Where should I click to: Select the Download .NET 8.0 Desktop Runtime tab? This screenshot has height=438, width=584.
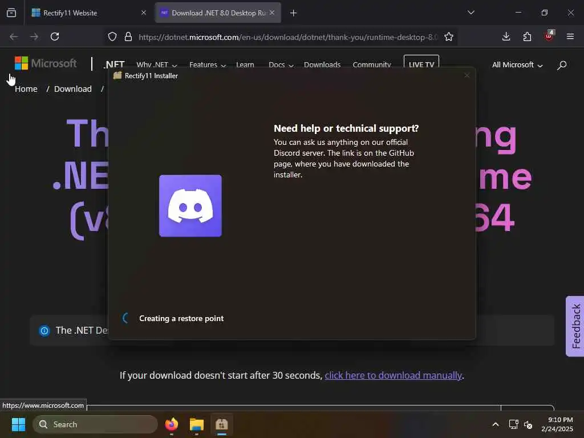click(x=218, y=13)
